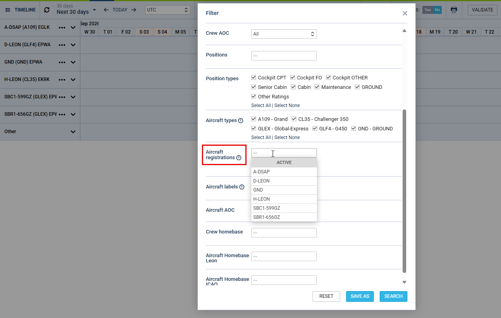Viewport: 501px width, 318px height.
Task: Click the Positions input field
Action: 284,56
